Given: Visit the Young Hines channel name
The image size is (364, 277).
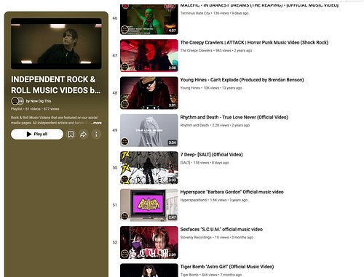Looking at the screenshot, I should (190, 88).
